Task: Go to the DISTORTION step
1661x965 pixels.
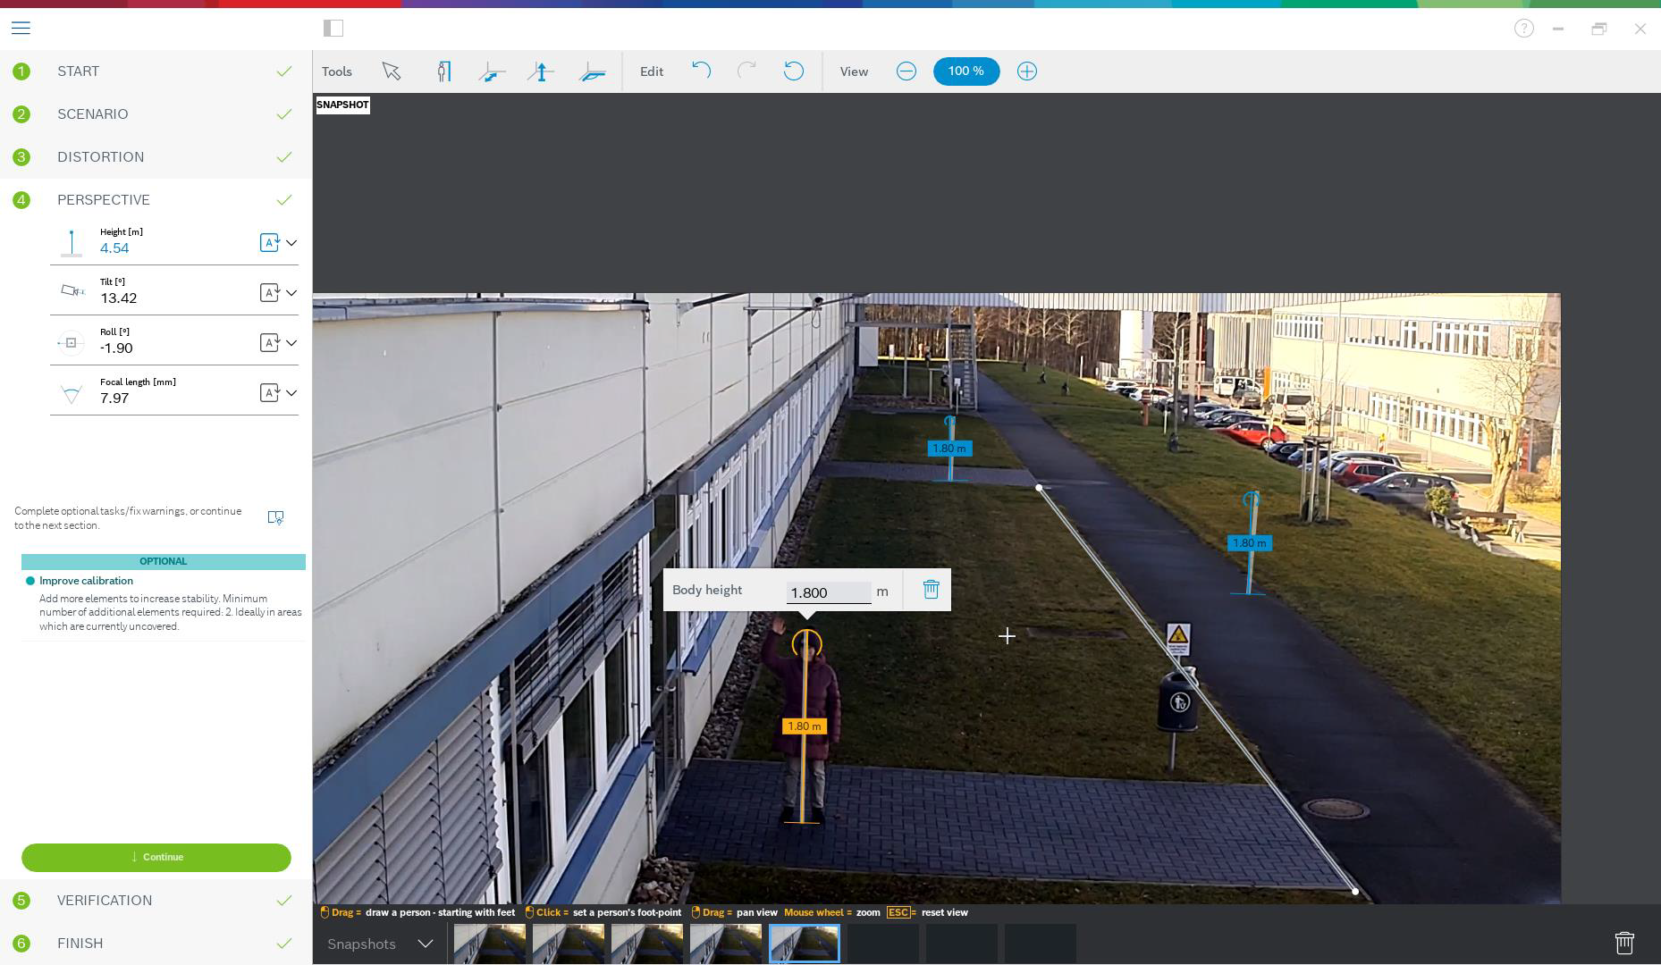Action: (x=100, y=157)
